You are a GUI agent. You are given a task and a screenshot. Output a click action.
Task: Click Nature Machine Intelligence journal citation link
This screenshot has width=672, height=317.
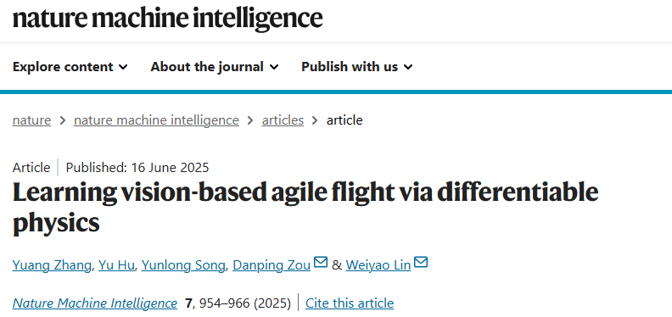95,303
